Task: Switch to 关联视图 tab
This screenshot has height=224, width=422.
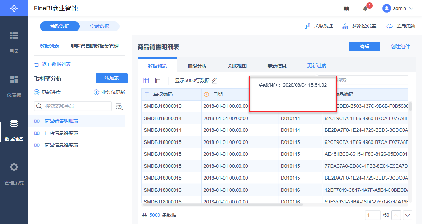Action: (x=237, y=66)
